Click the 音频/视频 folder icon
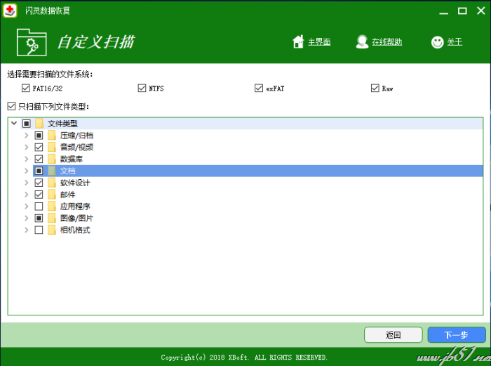The image size is (491, 366). click(52, 148)
